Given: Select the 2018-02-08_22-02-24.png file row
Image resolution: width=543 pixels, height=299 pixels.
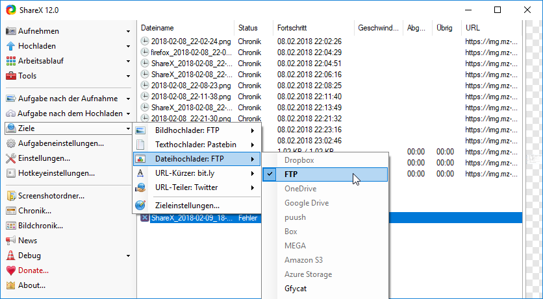Looking at the screenshot, I should pos(191,42).
